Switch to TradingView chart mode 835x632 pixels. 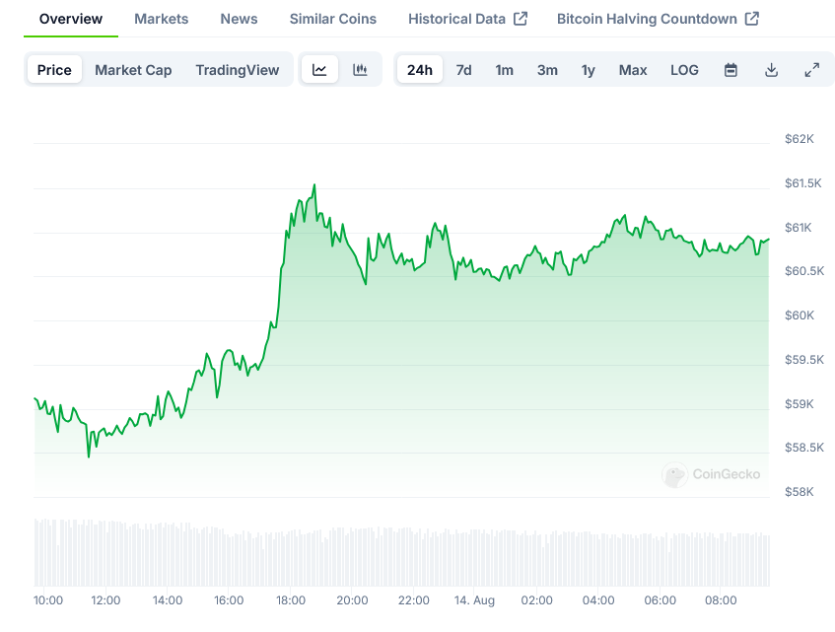(237, 70)
